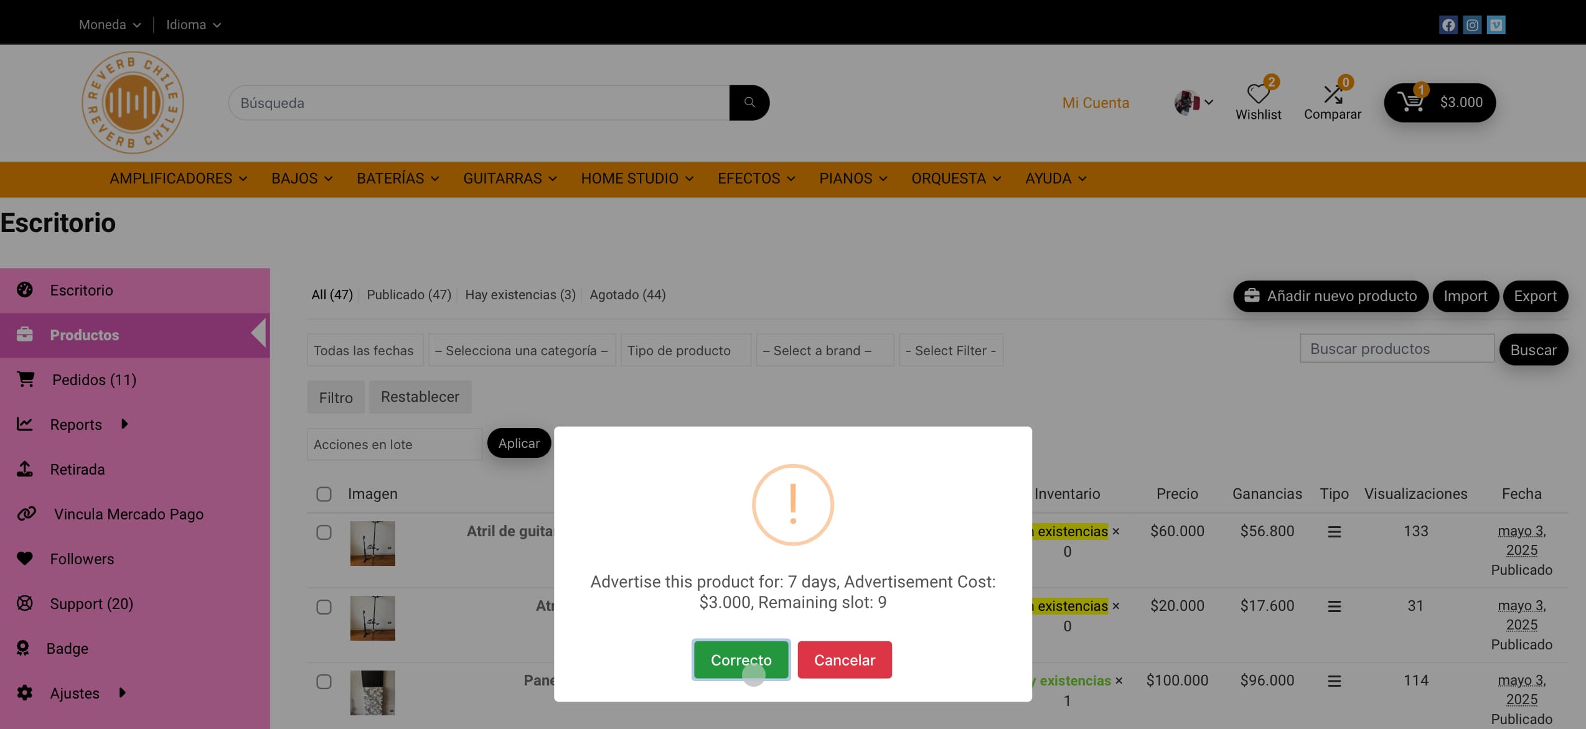Image resolution: width=1586 pixels, height=729 pixels.
Task: Click the Comparar shuffle icon
Action: (1332, 95)
